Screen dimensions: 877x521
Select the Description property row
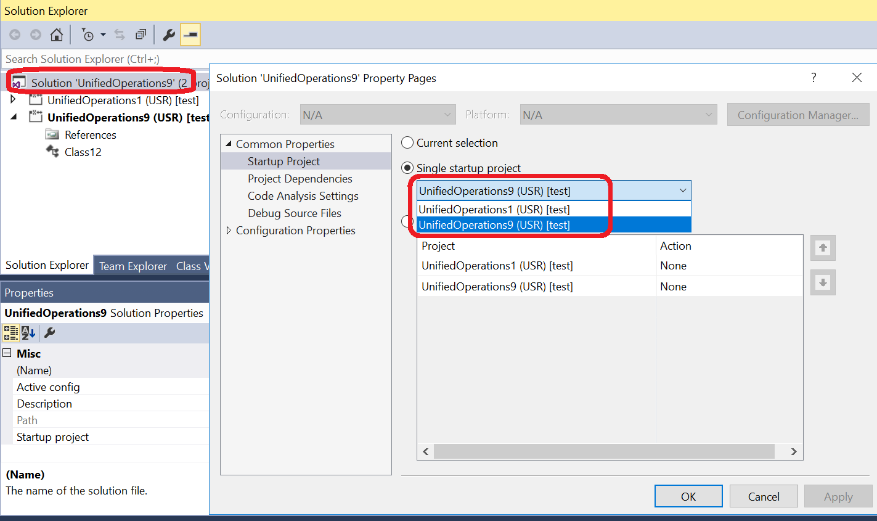click(x=111, y=403)
